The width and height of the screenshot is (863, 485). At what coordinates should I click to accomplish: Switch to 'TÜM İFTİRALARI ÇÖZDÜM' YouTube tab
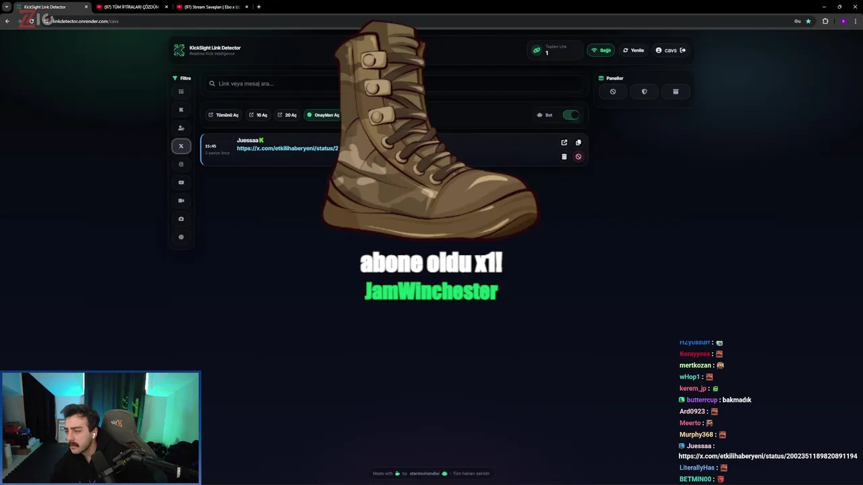(x=131, y=7)
